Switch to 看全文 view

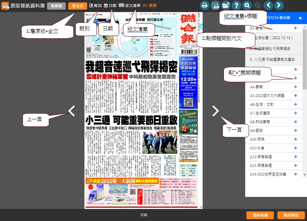pos(77,6)
